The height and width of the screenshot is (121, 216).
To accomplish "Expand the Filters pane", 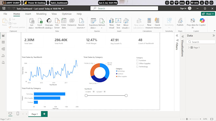I will (177, 36).
